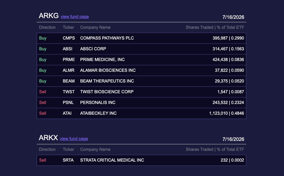The image size is (284, 176).
Task: Select the BEAM ticker cell
Action: click(x=69, y=81)
